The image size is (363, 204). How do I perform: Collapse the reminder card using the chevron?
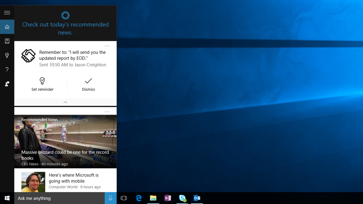(x=65, y=102)
